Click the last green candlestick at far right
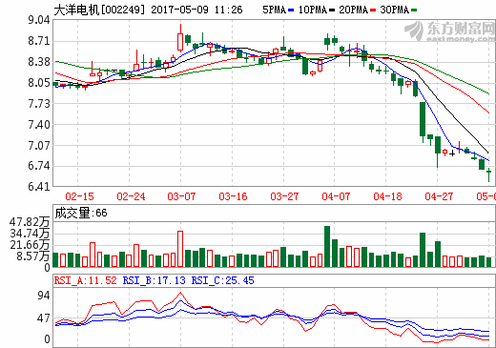Screen dimensions: 496x348 pyautogui.click(x=489, y=174)
